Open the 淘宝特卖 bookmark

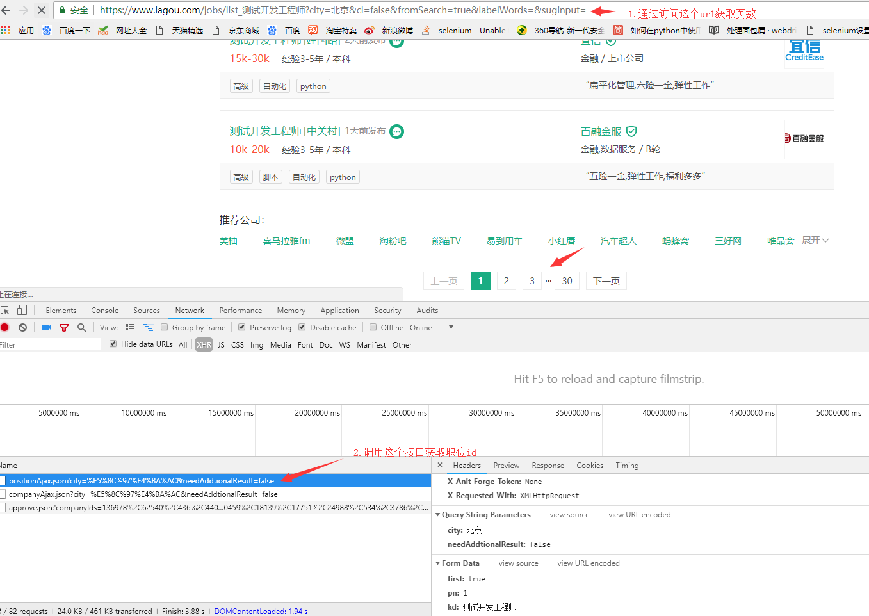(332, 30)
